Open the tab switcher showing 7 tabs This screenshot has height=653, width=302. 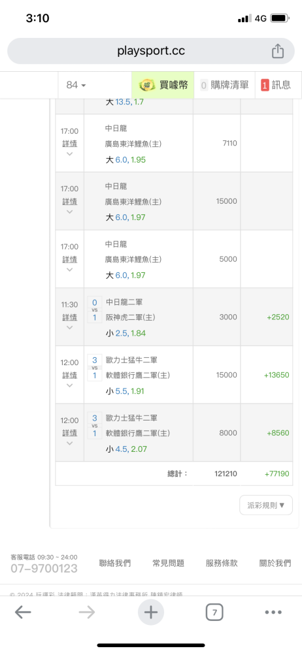pyautogui.click(x=214, y=613)
